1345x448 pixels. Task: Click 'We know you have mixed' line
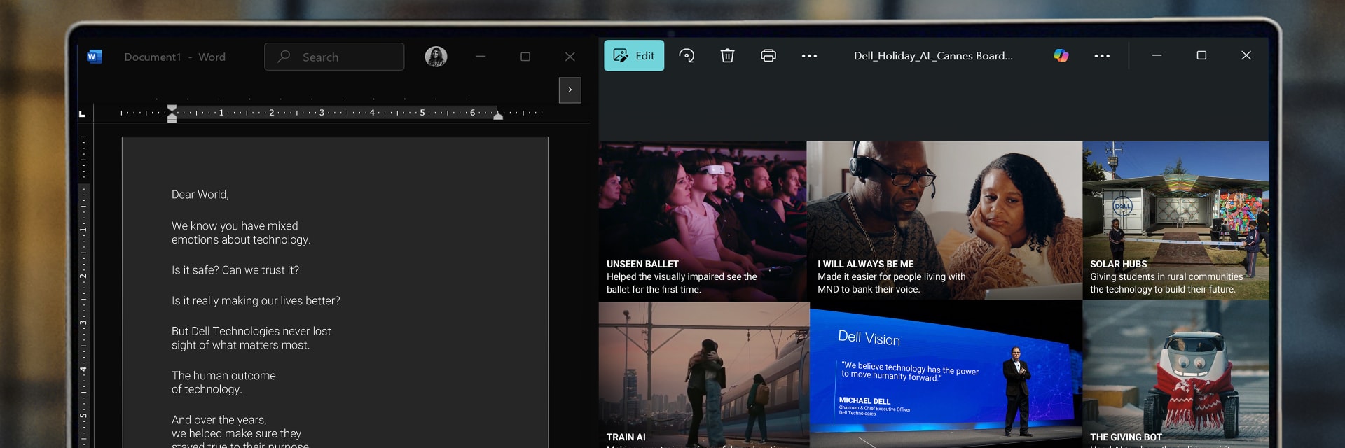tap(235, 226)
